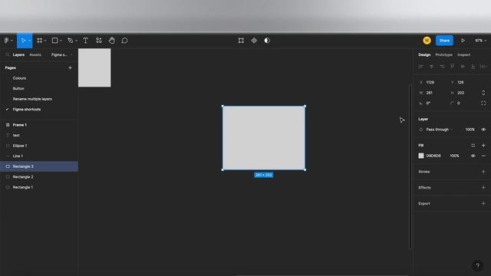
Task: Open the Pen tools dropdown arrow
Action: [x=76, y=41]
